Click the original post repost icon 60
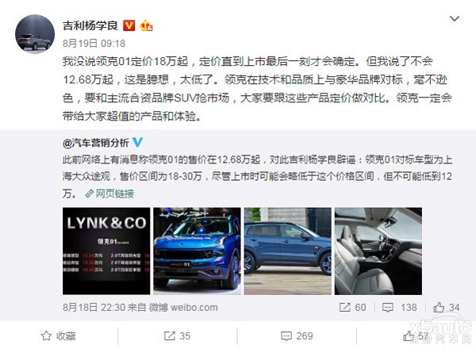The height and width of the screenshot is (349, 476). click(353, 308)
